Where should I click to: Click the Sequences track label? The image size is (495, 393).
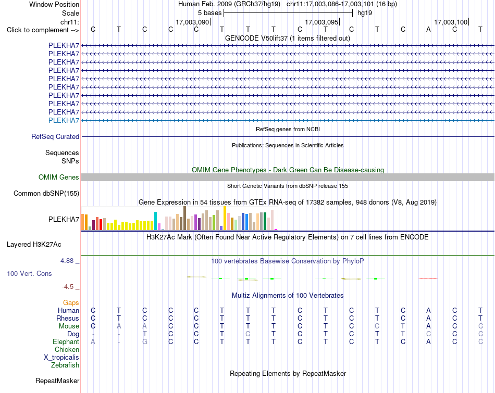click(62, 153)
